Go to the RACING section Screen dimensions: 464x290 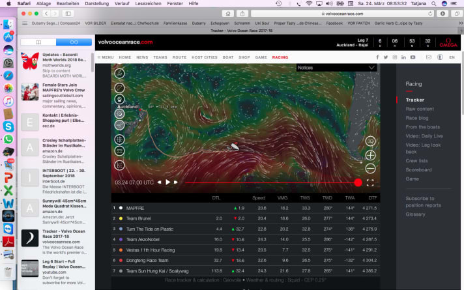tap(280, 57)
